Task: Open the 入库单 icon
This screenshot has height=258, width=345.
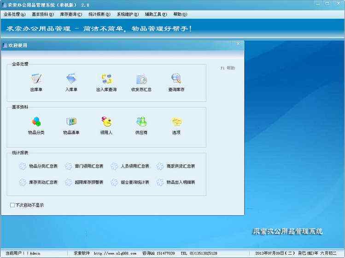Action: [x=71, y=79]
